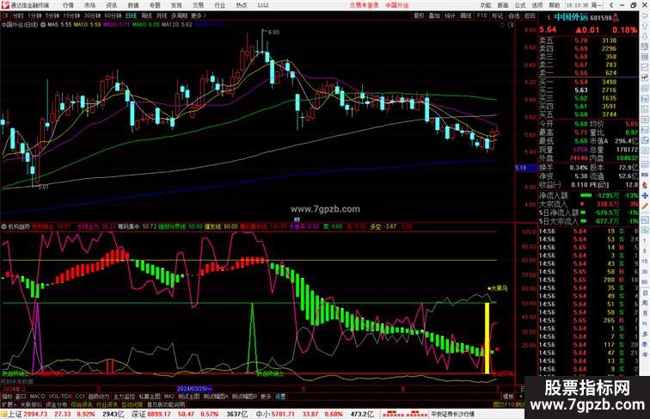Click the 自选 favorites button

[513, 15]
